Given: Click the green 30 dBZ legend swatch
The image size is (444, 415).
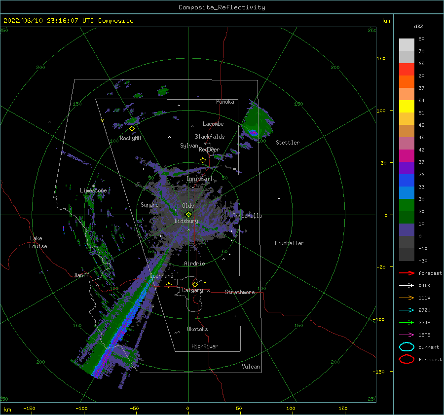Looking at the screenshot, I should pyautogui.click(x=407, y=205).
